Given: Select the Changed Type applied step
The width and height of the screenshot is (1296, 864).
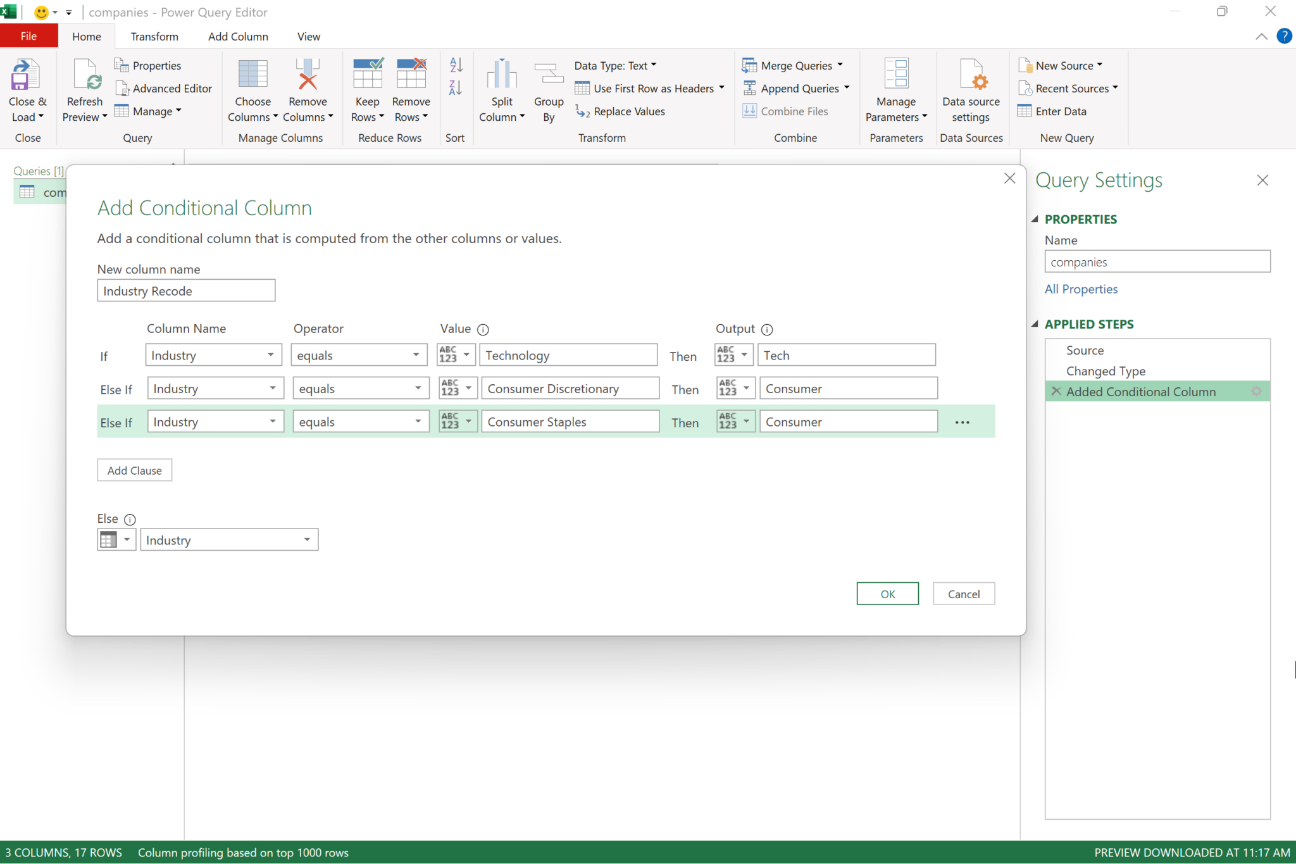Looking at the screenshot, I should point(1105,371).
